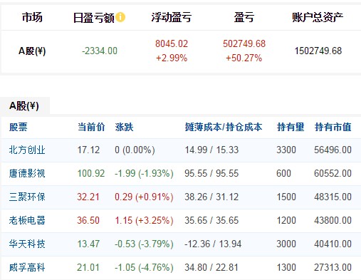Image resolution: width=361 pixels, height=280 pixels.
Task: Open the 老板电器 stock link
Action: tap(27, 220)
